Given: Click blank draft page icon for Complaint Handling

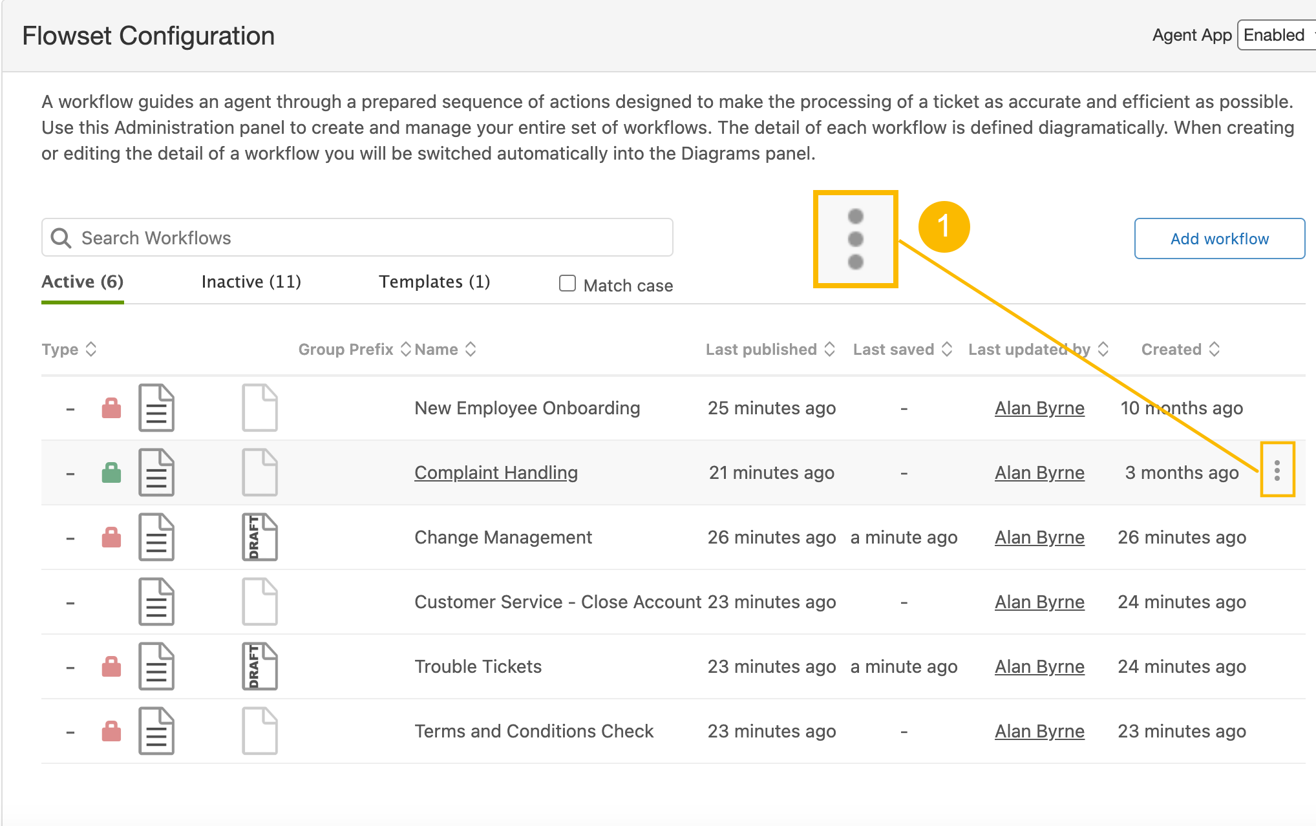Looking at the screenshot, I should click(260, 472).
